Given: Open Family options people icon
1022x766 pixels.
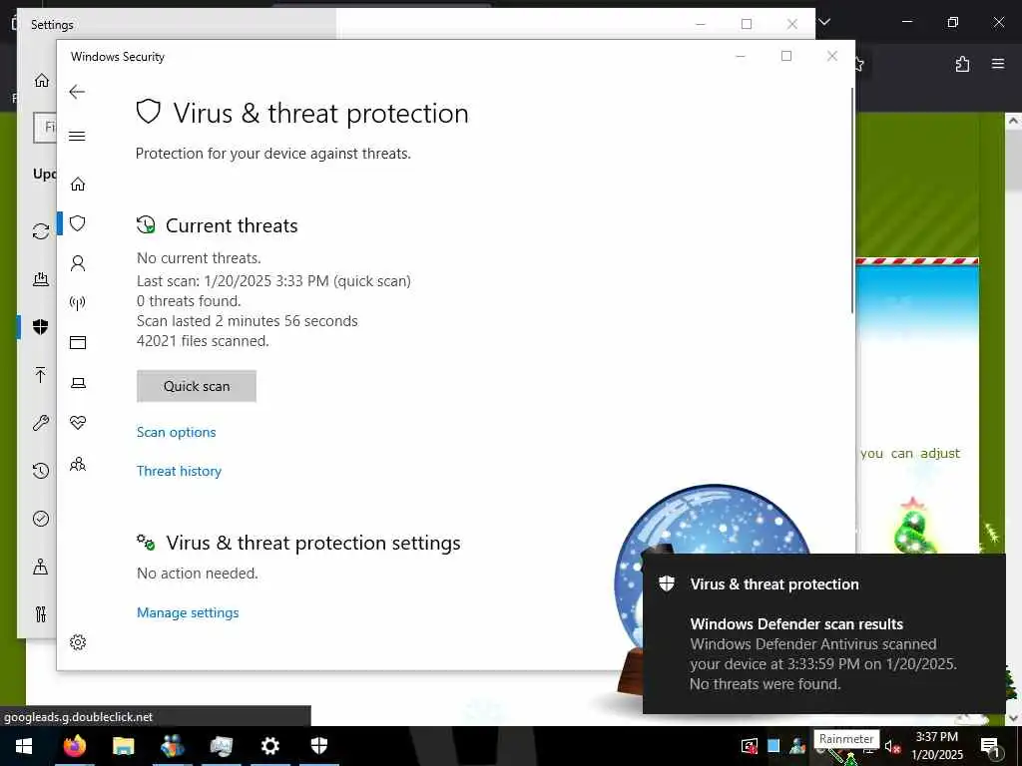Looking at the screenshot, I should [78, 465].
